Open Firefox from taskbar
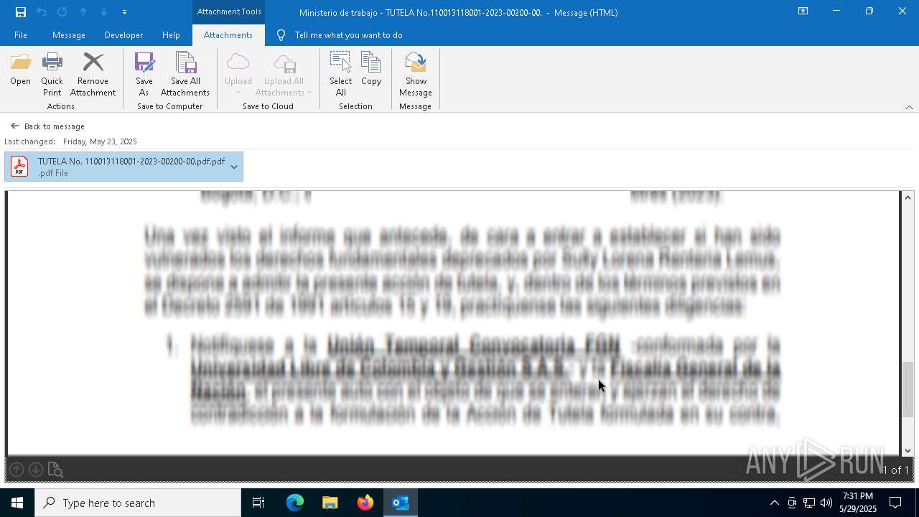The height and width of the screenshot is (517, 919). click(x=365, y=503)
